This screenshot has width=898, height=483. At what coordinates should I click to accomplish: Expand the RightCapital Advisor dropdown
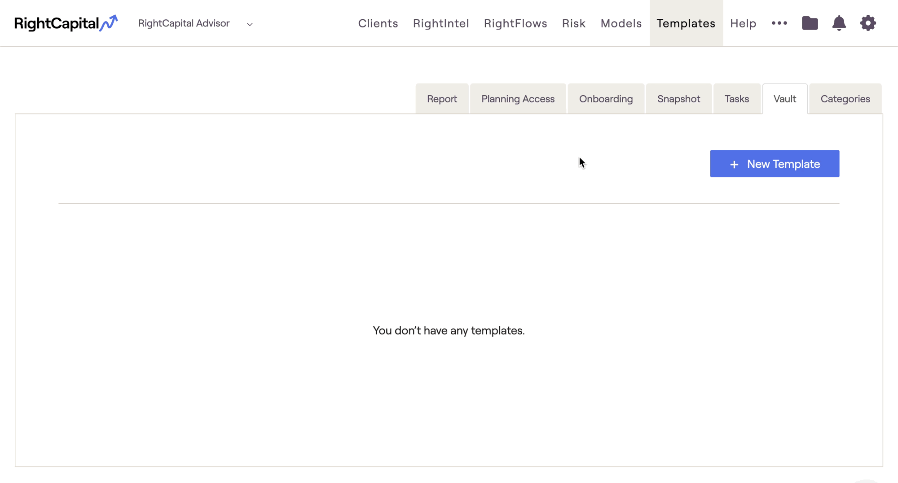pos(195,23)
